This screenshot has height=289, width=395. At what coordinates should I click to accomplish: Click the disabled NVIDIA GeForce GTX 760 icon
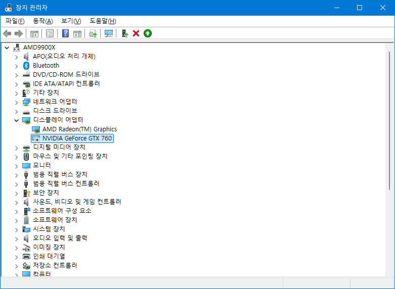point(36,138)
